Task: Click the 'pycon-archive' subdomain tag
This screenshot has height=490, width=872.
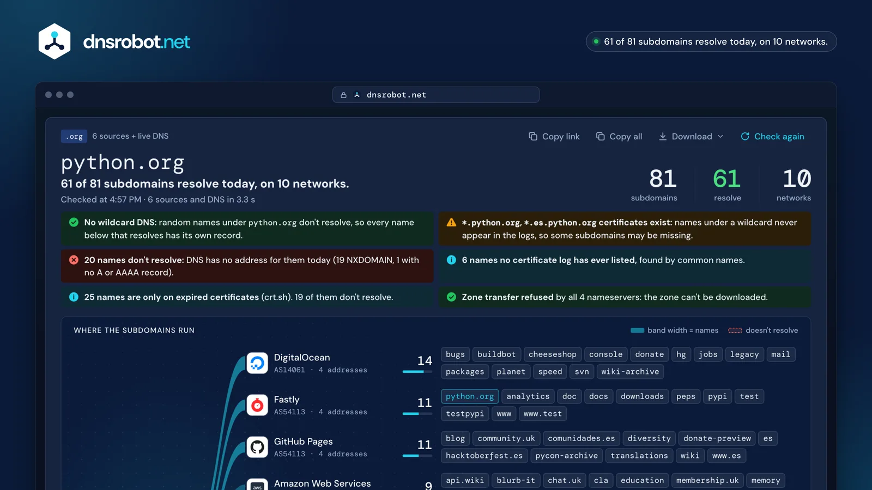Action: tap(566, 456)
